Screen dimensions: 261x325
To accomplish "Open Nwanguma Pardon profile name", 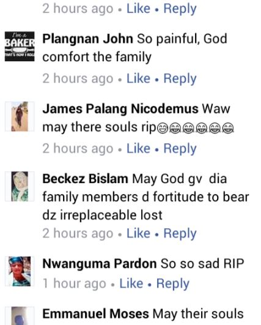I will coord(100,264).
